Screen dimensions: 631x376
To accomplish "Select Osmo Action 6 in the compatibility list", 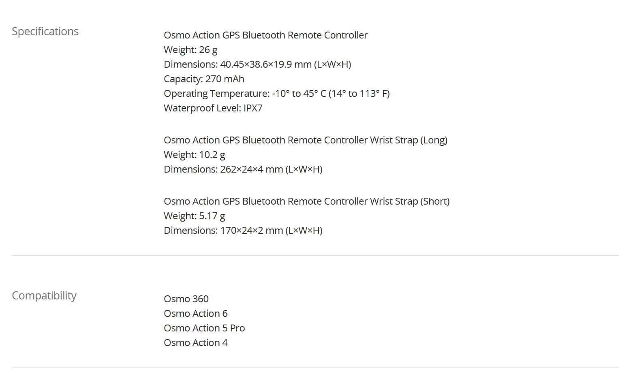I will 195,314.
